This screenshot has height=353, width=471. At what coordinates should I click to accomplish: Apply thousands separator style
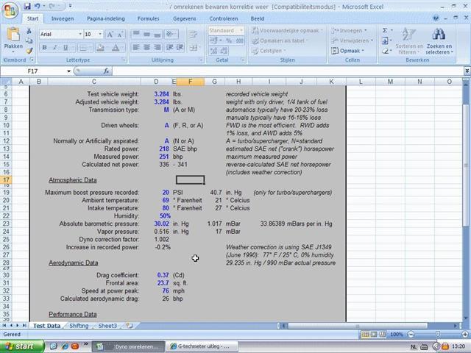tap(239, 40)
